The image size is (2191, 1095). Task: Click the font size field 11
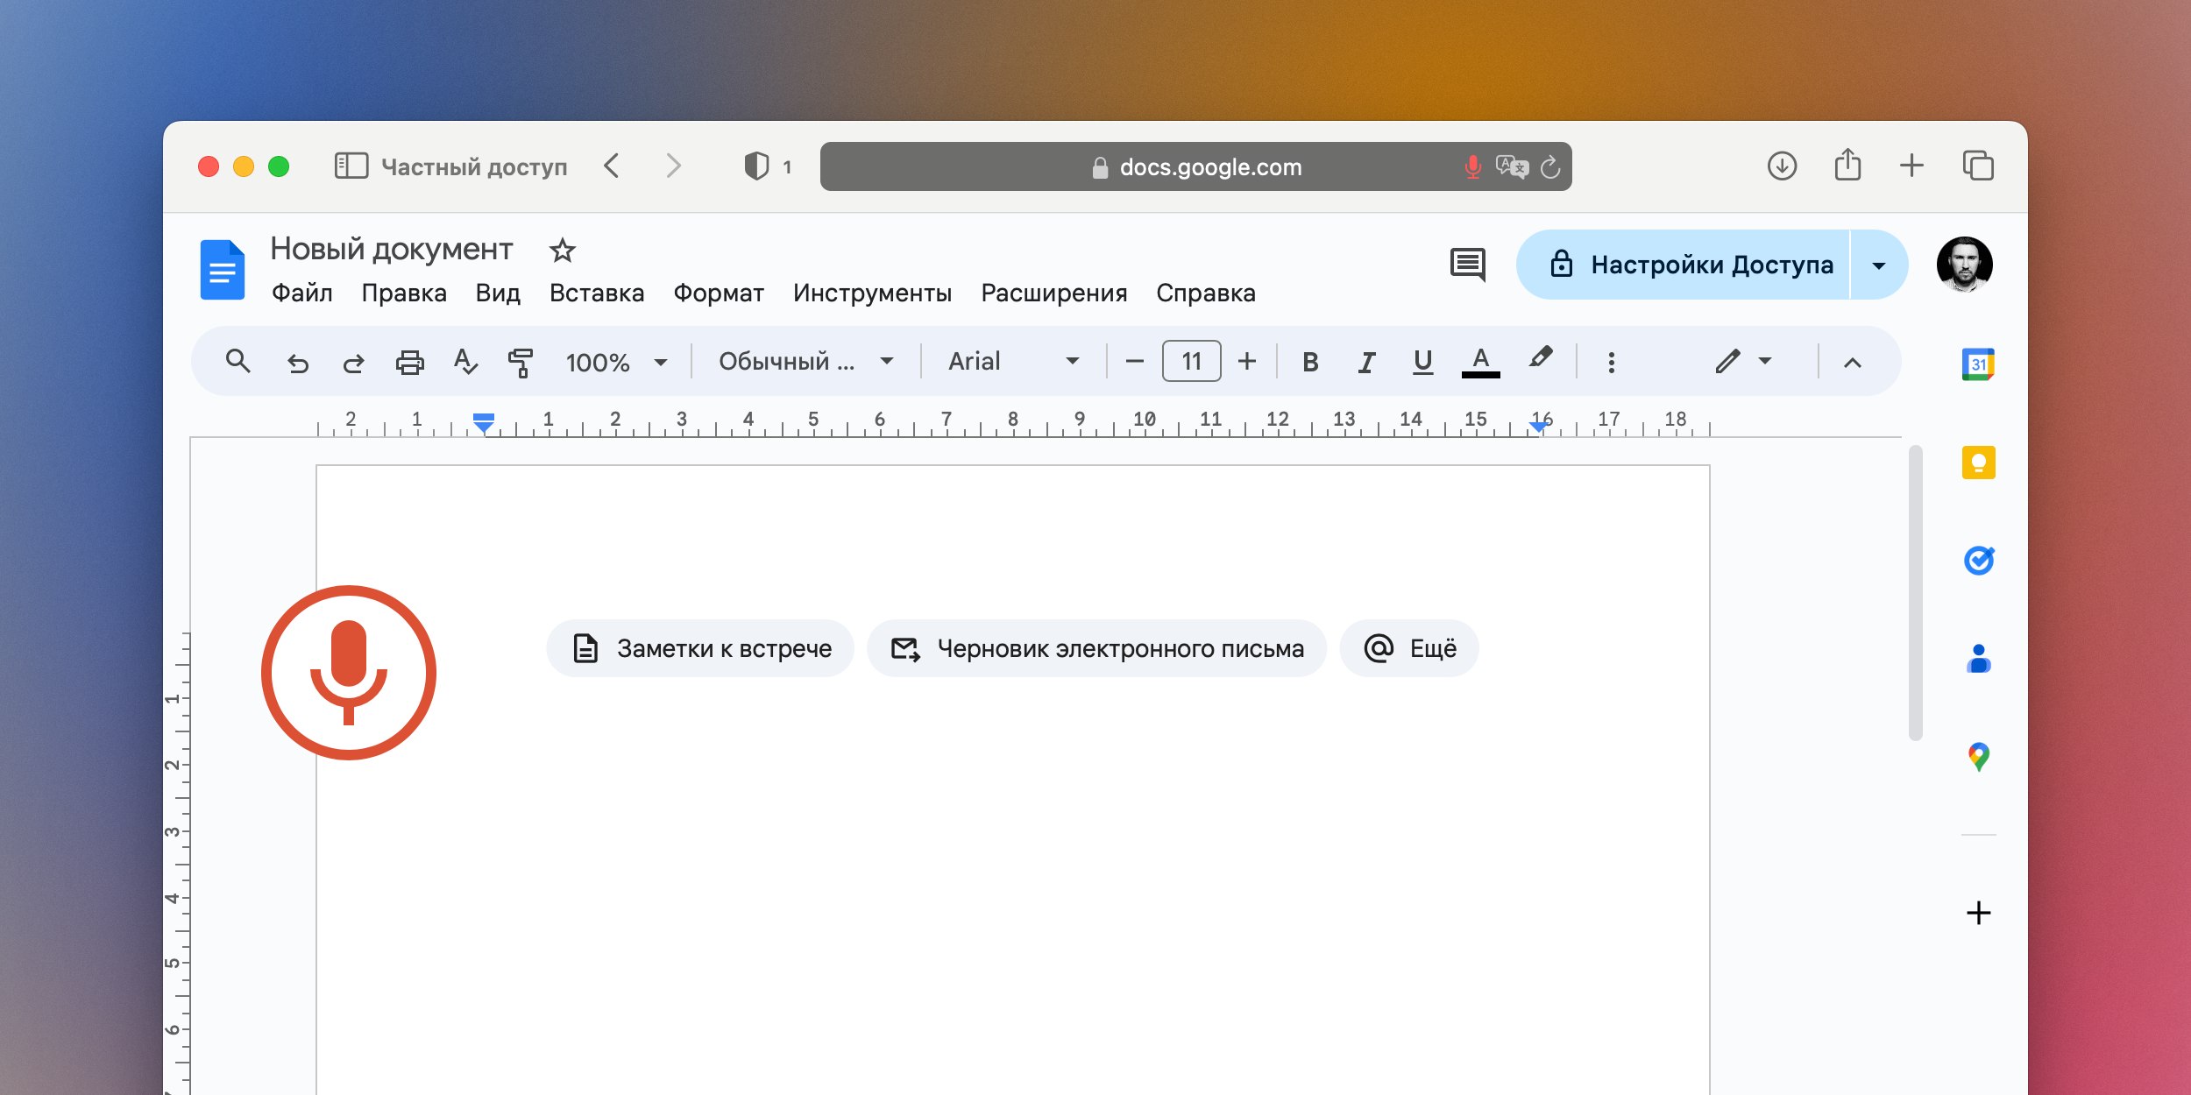coord(1191,362)
